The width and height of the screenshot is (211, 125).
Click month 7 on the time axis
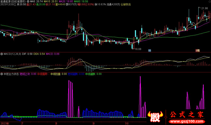click(22, 123)
